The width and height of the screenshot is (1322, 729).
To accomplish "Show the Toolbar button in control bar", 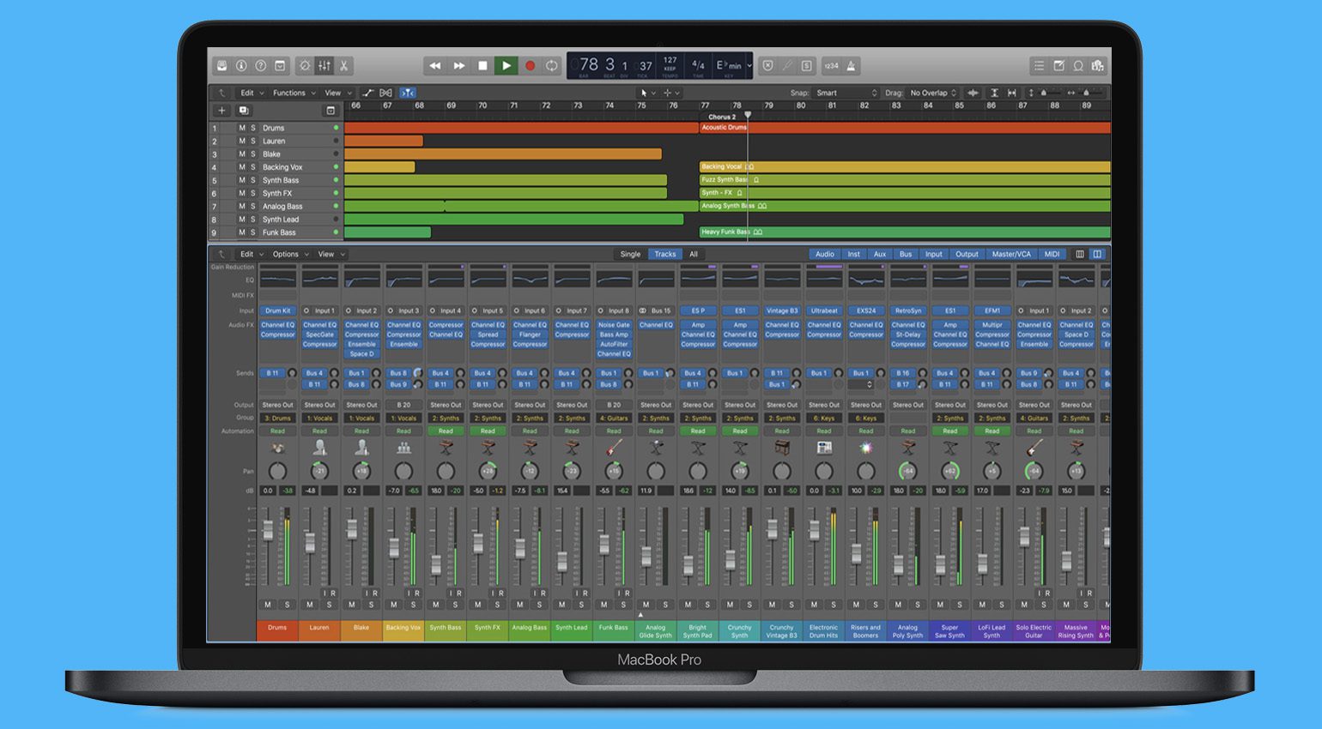I will (x=280, y=66).
